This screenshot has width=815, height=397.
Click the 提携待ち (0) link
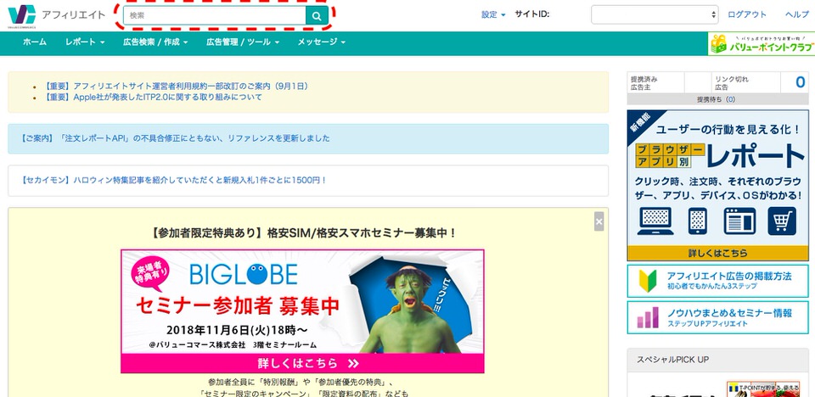[x=716, y=99]
